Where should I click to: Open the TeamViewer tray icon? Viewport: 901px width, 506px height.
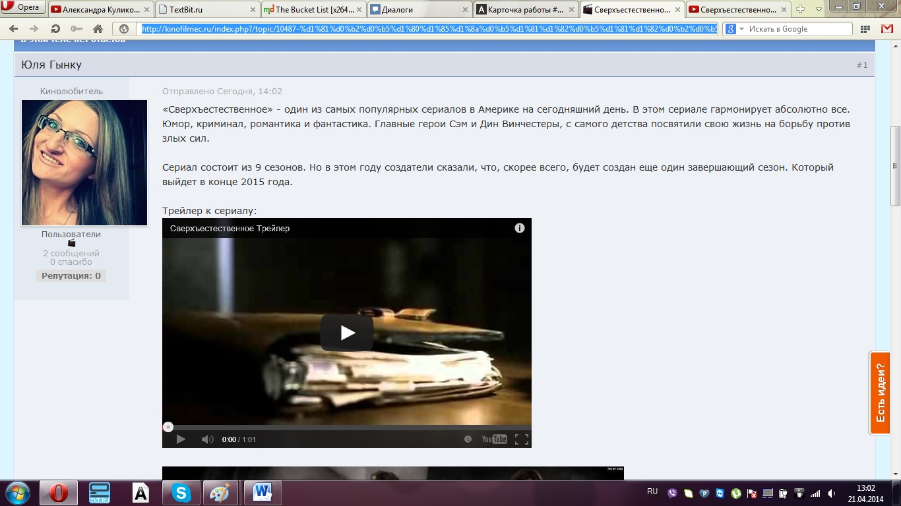(720, 493)
